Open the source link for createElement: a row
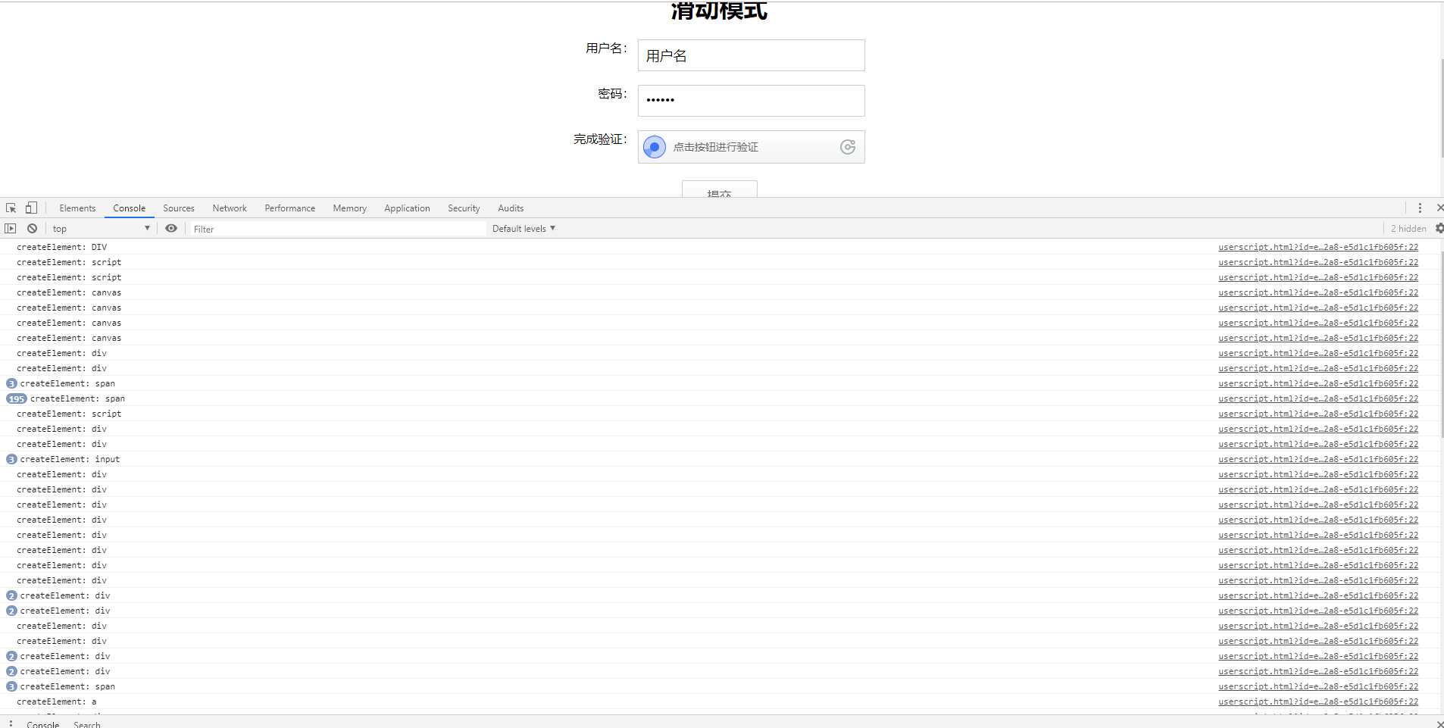Image resolution: width=1444 pixels, height=728 pixels. (1318, 701)
